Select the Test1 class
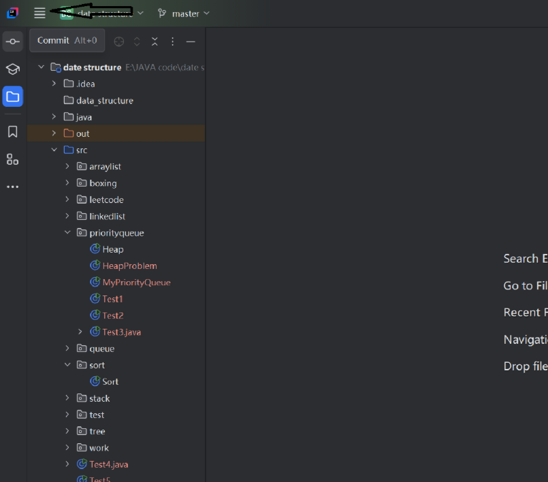Screen dimensions: 548x482 [116, 299]
